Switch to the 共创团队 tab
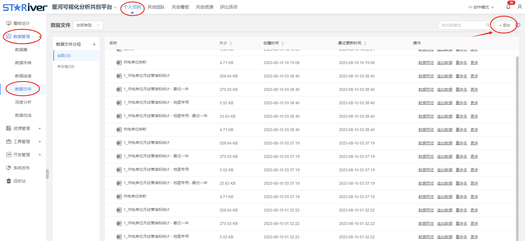 point(156,7)
